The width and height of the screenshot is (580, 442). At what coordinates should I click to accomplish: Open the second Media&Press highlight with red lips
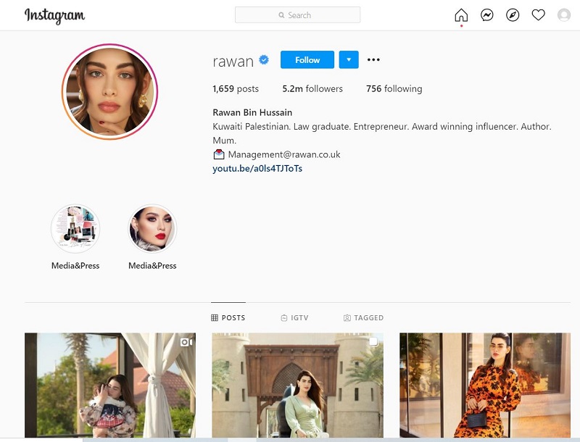coord(152,228)
